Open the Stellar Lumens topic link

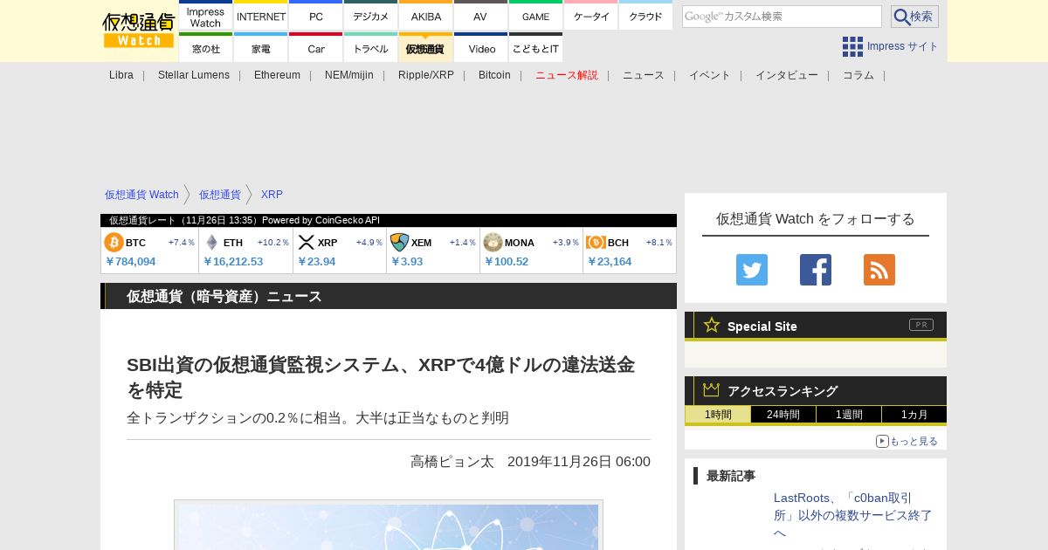194,75
